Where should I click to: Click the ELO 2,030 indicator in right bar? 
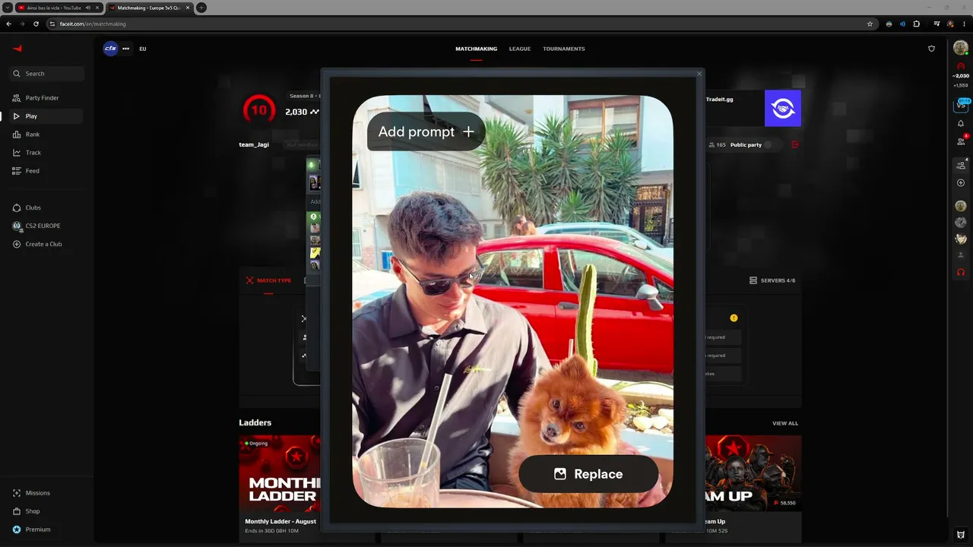[961, 76]
